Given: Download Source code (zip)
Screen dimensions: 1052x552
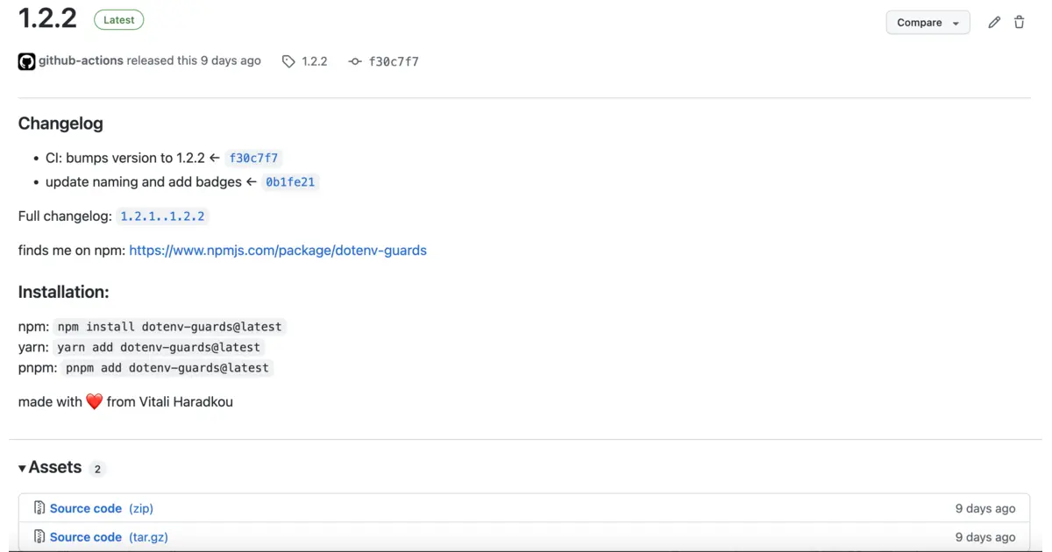Looking at the screenshot, I should [x=86, y=508].
